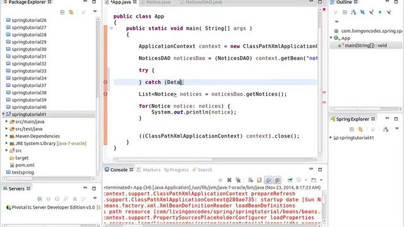Expand springtutorial41 in Spring Explorer

(331, 137)
